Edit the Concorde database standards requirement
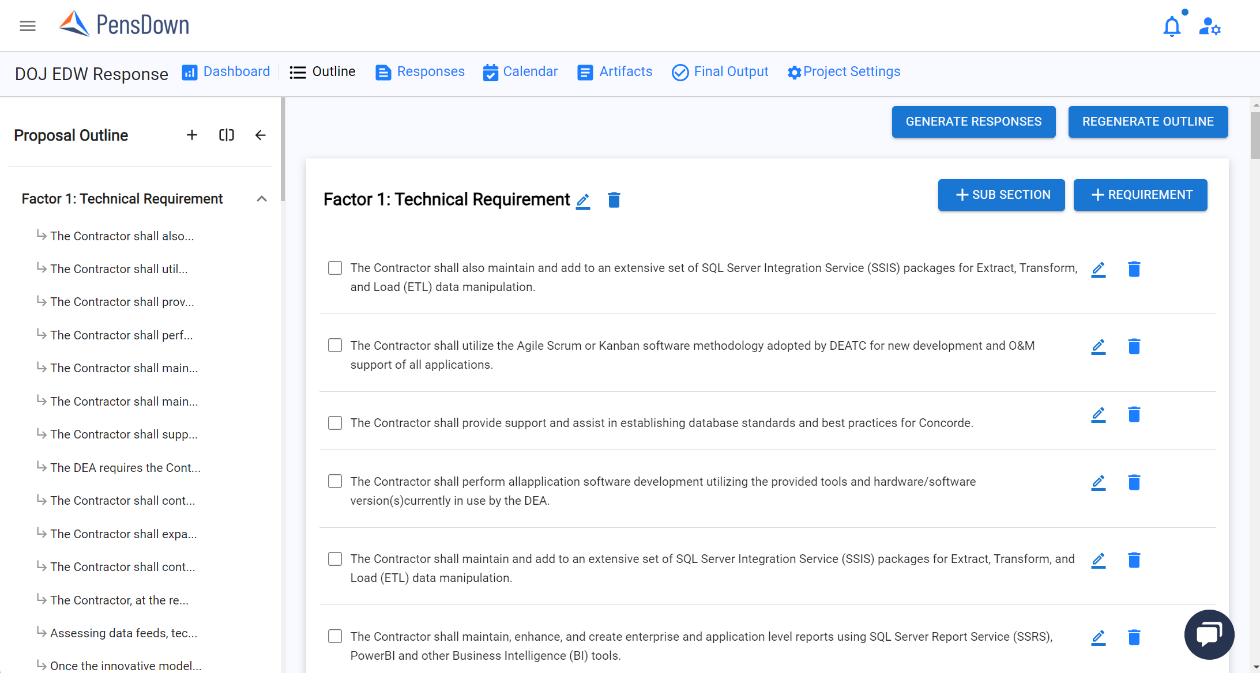 [x=1099, y=414]
